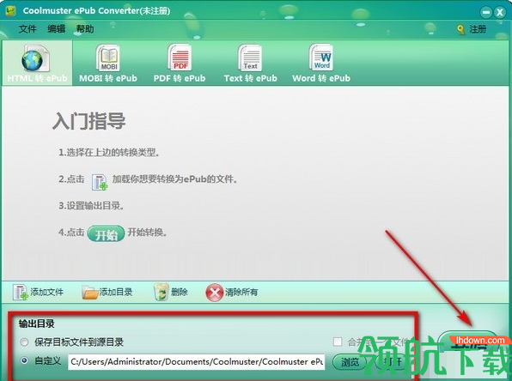Viewport: 512px width, 381px height.
Task: Click the Coolmuster app logo in the title bar
Action: (10, 11)
